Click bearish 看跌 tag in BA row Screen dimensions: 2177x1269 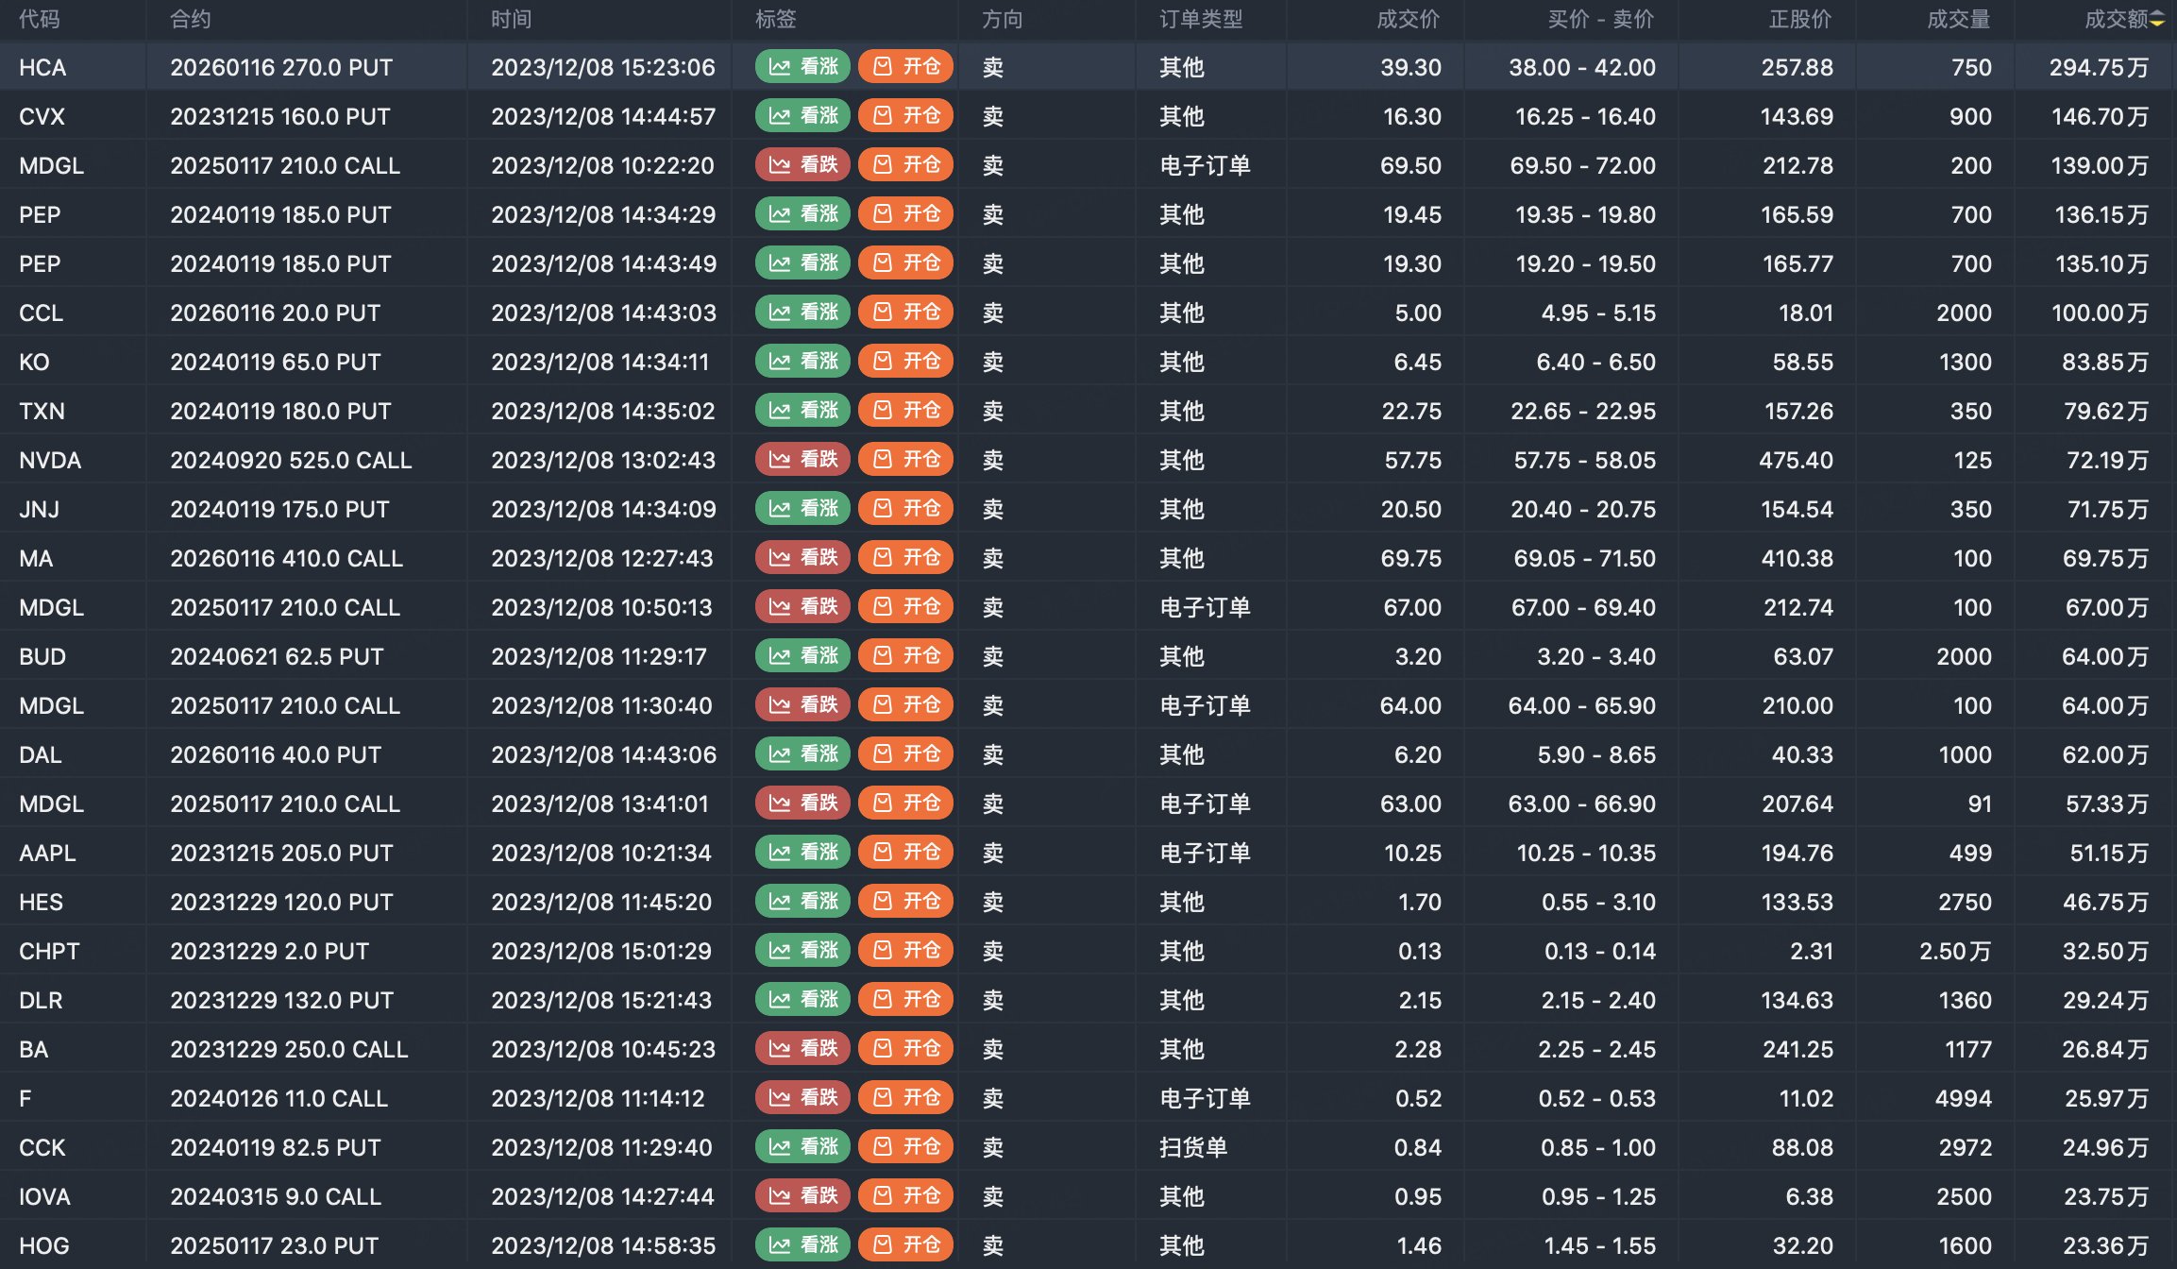[x=802, y=1049]
